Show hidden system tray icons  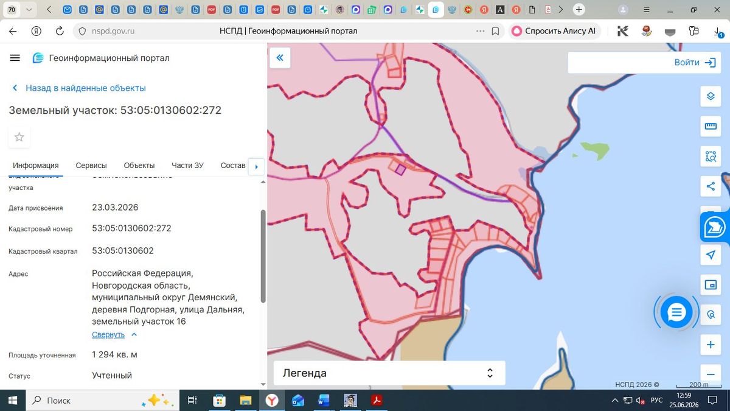614,400
